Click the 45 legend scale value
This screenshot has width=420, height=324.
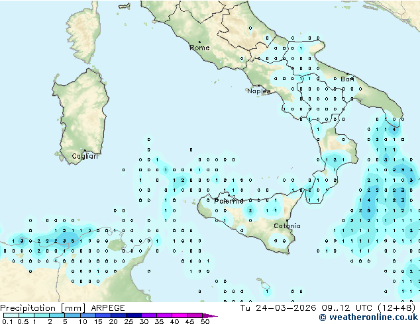pyautogui.click(x=189, y=321)
